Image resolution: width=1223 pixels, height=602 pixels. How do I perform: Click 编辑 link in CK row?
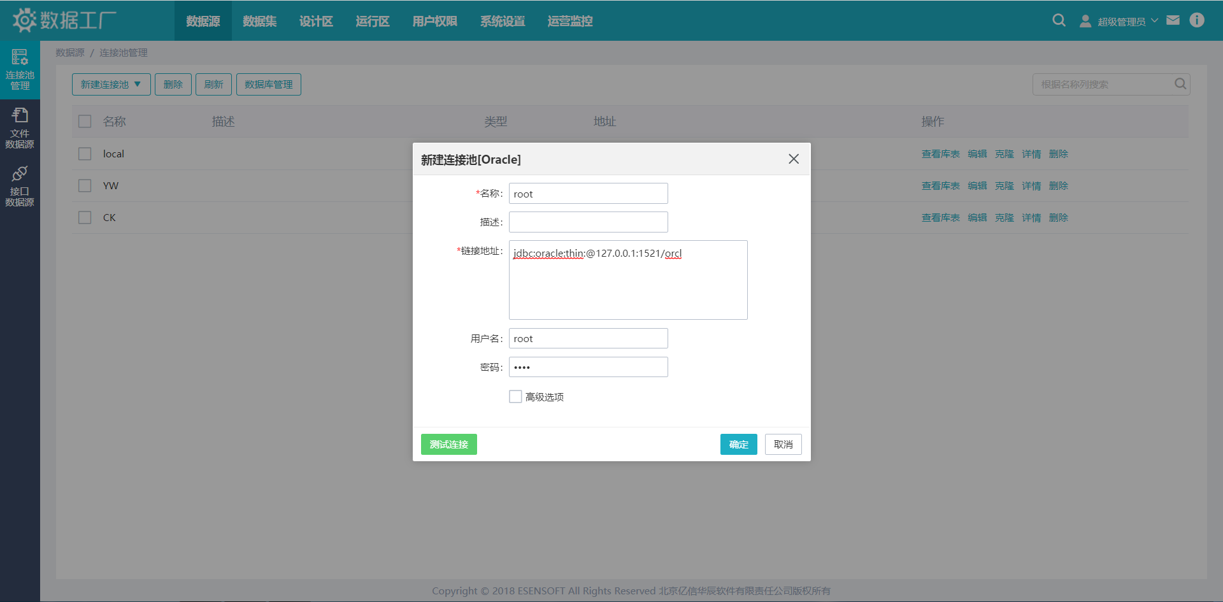(x=977, y=217)
